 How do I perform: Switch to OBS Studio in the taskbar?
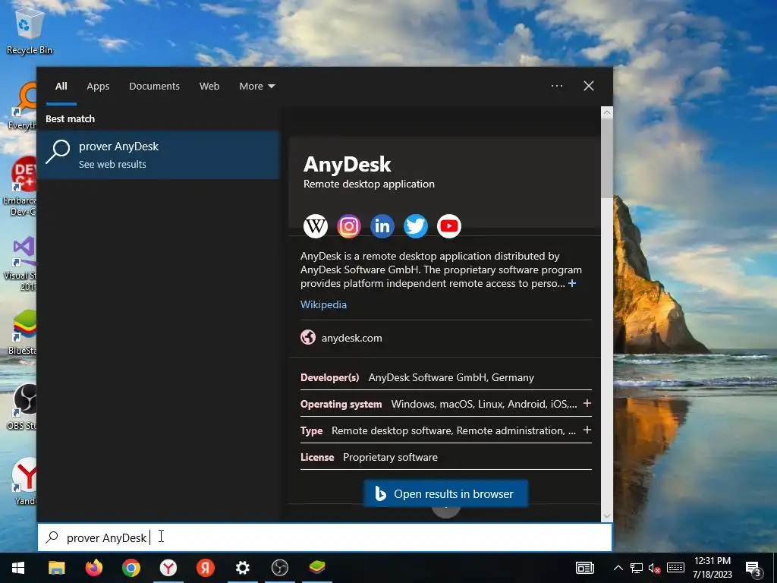tap(279, 568)
